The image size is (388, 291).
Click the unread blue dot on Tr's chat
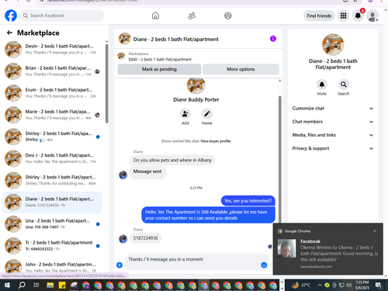point(98,246)
